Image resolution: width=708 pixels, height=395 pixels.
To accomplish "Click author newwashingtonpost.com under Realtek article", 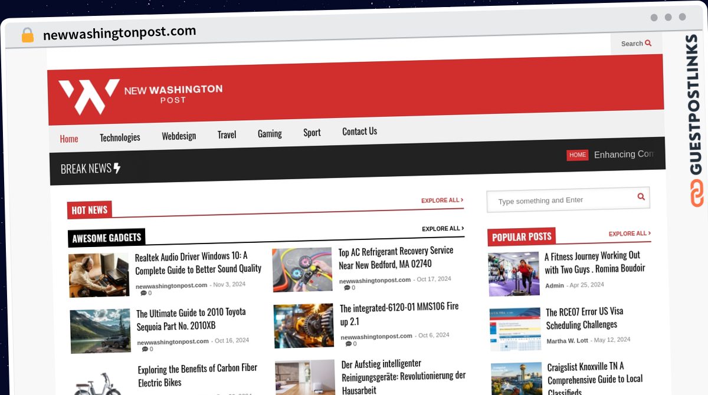I will [x=171, y=285].
